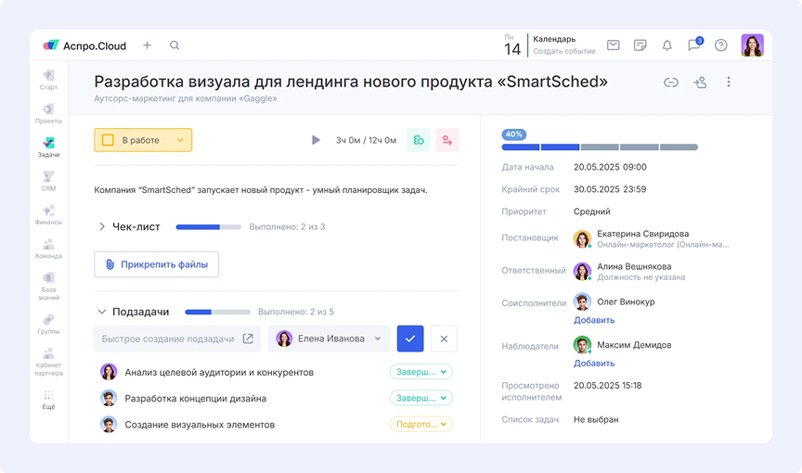Open CRM section in the sidebar
Image resolution: width=802 pixels, height=473 pixels.
pyautogui.click(x=48, y=181)
